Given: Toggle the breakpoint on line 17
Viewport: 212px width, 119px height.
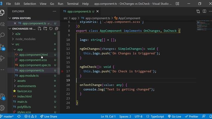Looking at the screenshot, I should [x=62, y=71].
